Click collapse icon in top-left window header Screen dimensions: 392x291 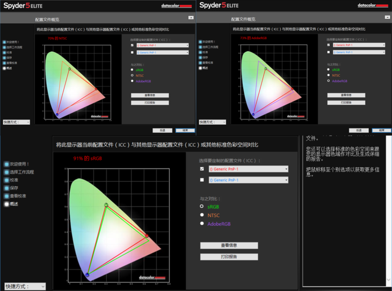point(191,18)
